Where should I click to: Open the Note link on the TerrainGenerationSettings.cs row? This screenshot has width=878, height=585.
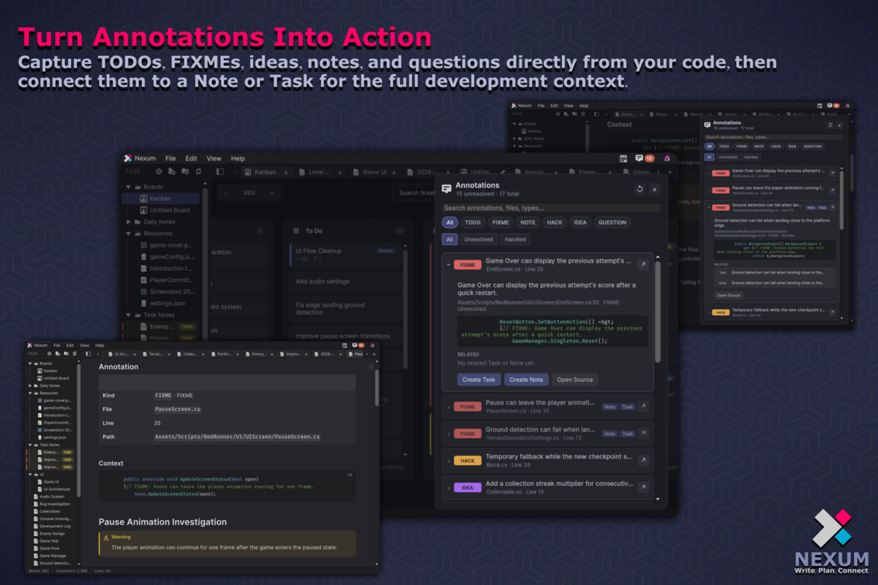click(609, 434)
